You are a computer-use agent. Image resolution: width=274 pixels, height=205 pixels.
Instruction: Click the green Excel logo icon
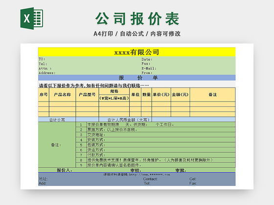[x=32, y=19]
